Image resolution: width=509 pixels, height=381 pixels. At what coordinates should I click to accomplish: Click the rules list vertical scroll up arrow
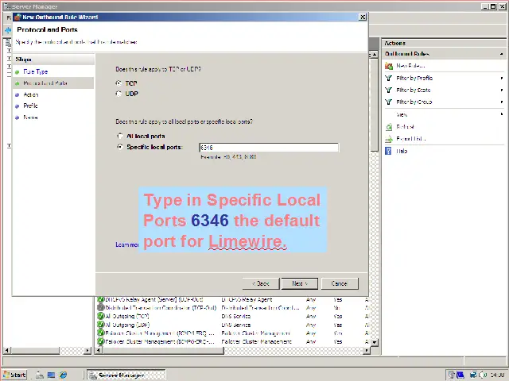point(375,55)
